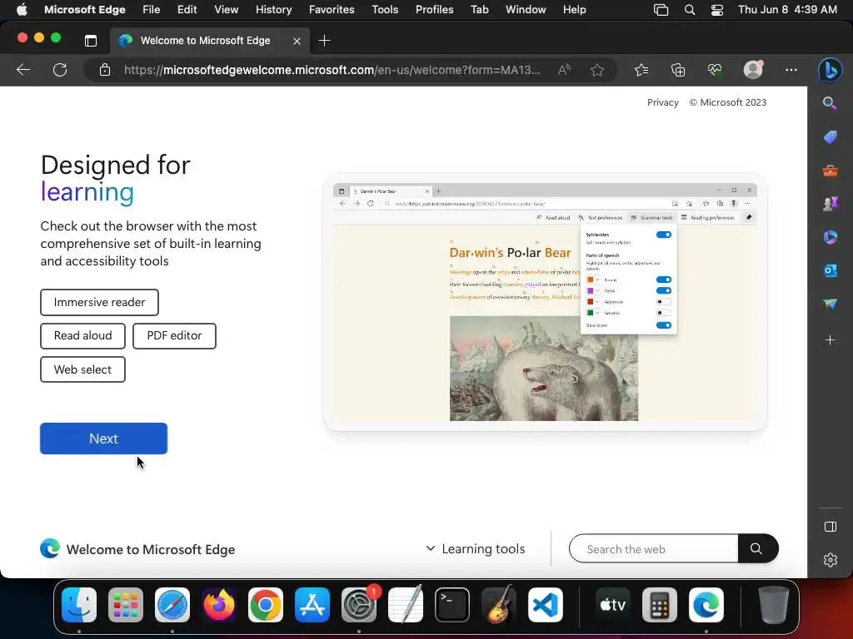Open the Apple menu
853x639 pixels.
(x=22, y=10)
